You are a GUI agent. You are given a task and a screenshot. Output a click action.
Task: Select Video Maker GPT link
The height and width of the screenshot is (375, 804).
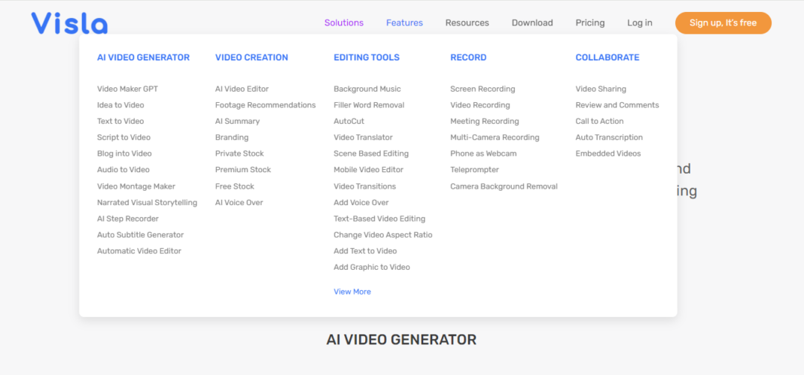127,89
